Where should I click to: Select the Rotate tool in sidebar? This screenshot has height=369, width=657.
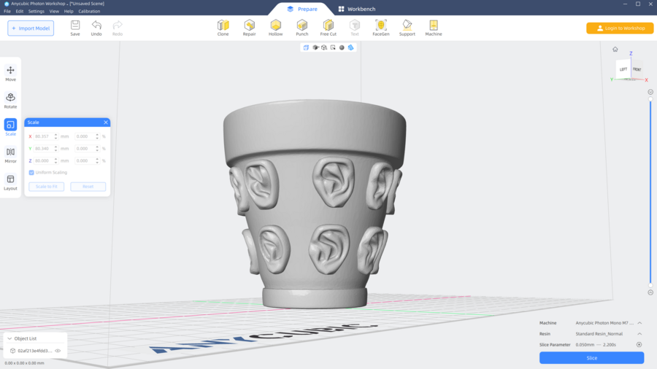tap(10, 101)
